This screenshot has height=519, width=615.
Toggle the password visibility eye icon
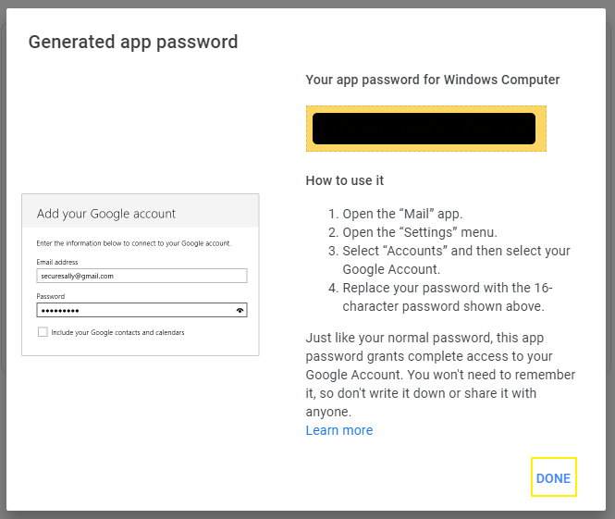click(240, 311)
